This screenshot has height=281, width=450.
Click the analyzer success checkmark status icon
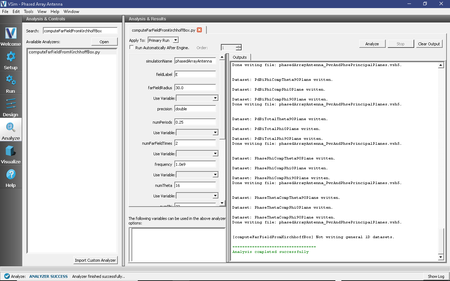click(7, 276)
